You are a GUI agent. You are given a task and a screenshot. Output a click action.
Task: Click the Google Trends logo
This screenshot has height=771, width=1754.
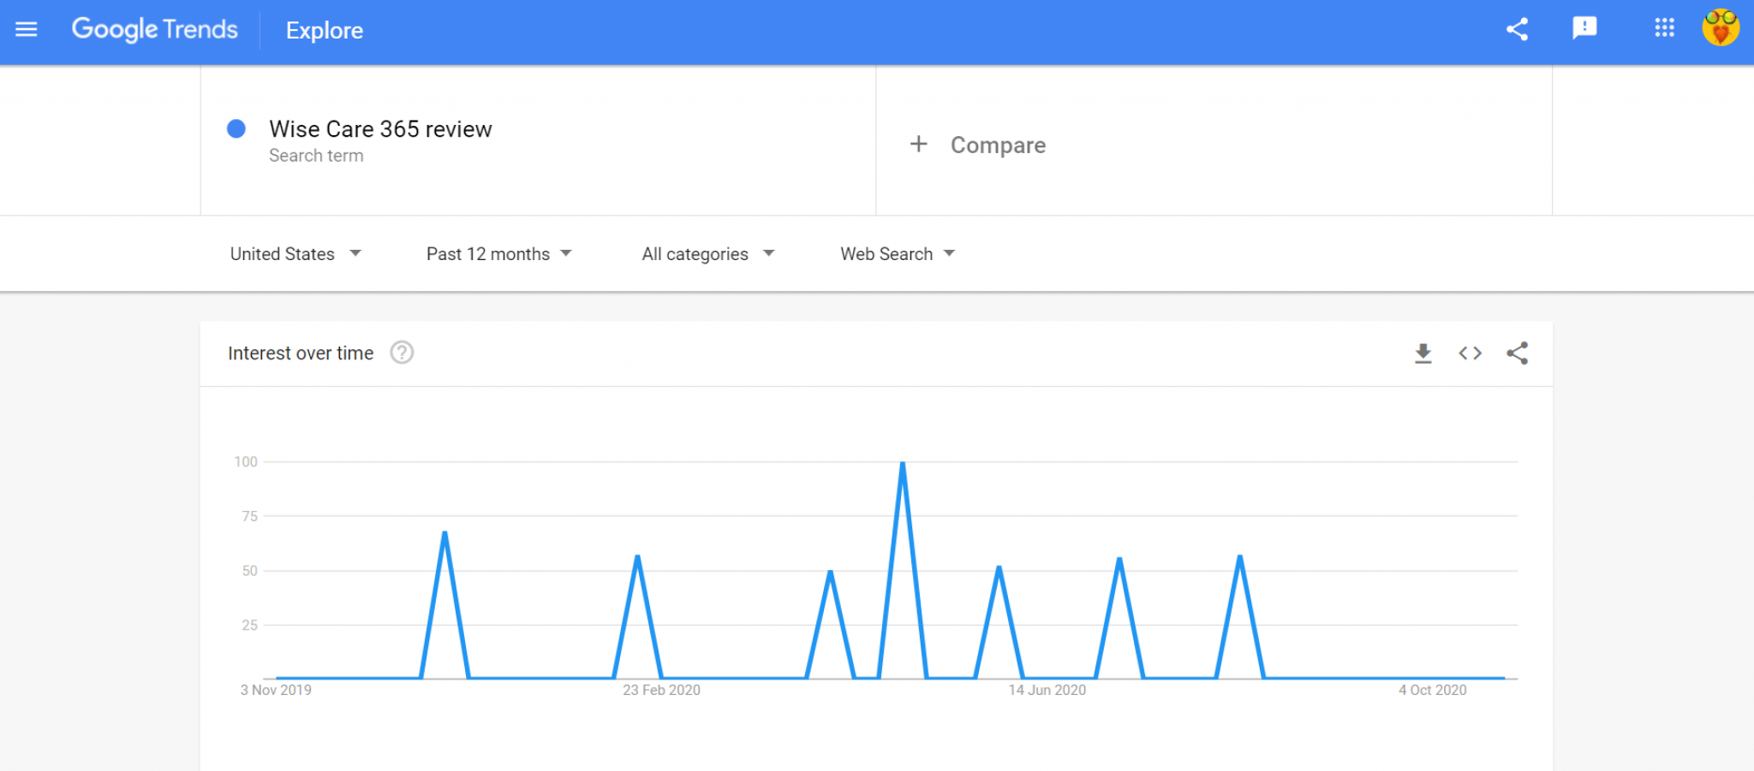(155, 30)
